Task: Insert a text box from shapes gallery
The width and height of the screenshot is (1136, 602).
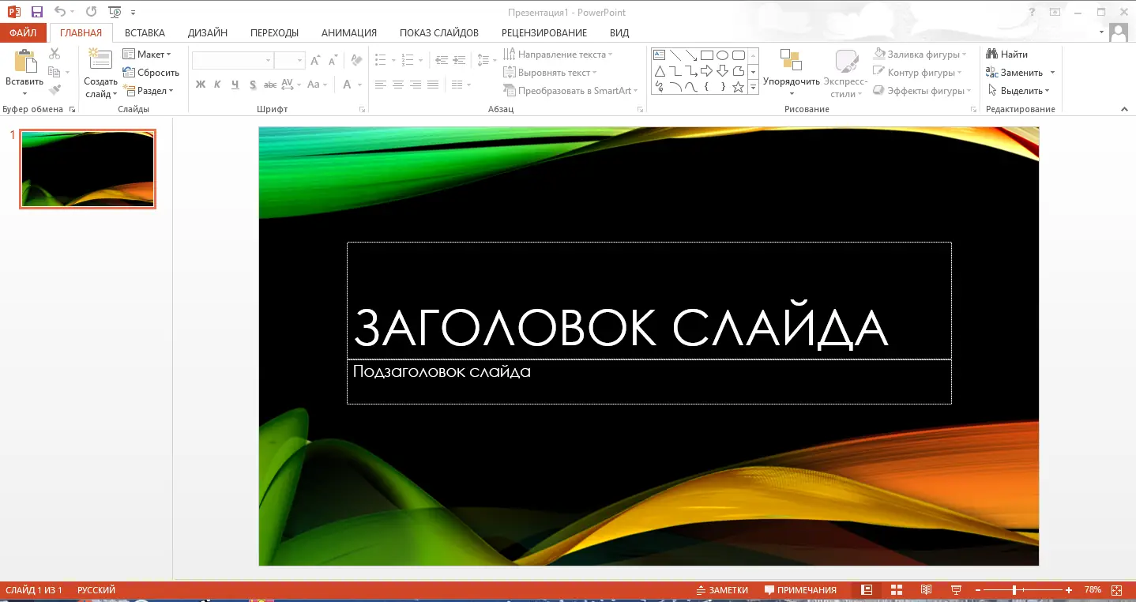Action: [x=660, y=55]
